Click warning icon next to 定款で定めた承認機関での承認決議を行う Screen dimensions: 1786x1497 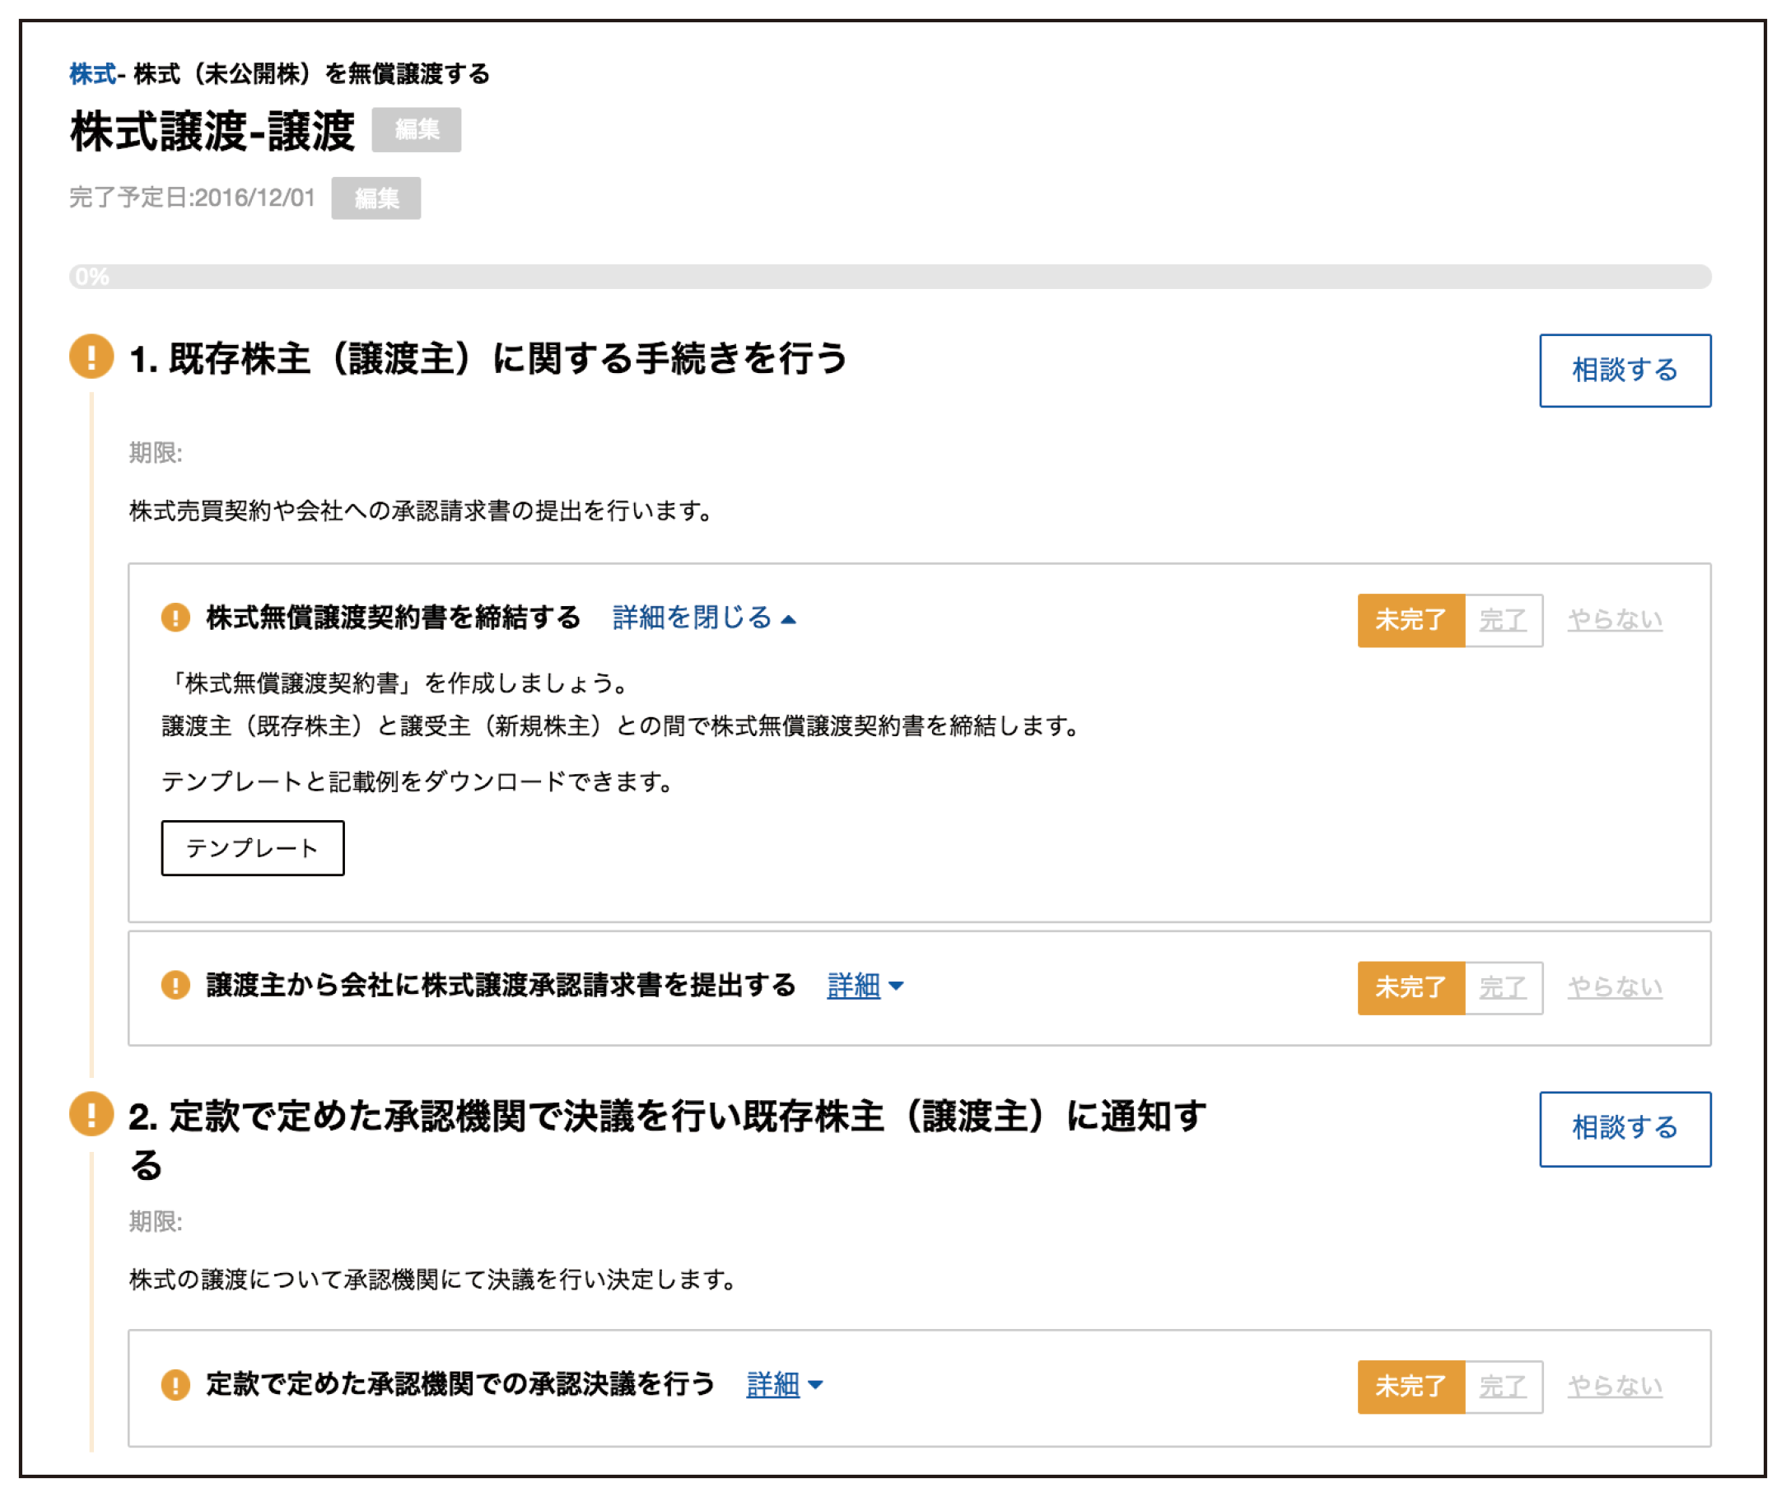(x=175, y=1386)
